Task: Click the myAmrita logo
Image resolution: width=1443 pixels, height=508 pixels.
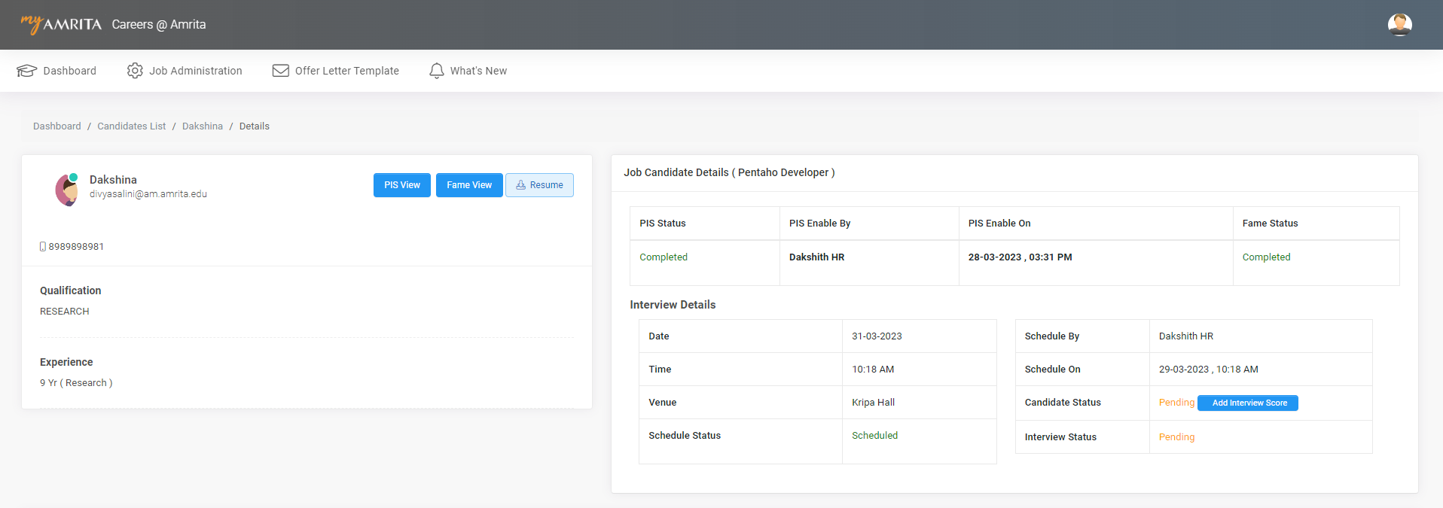Action: (x=61, y=24)
